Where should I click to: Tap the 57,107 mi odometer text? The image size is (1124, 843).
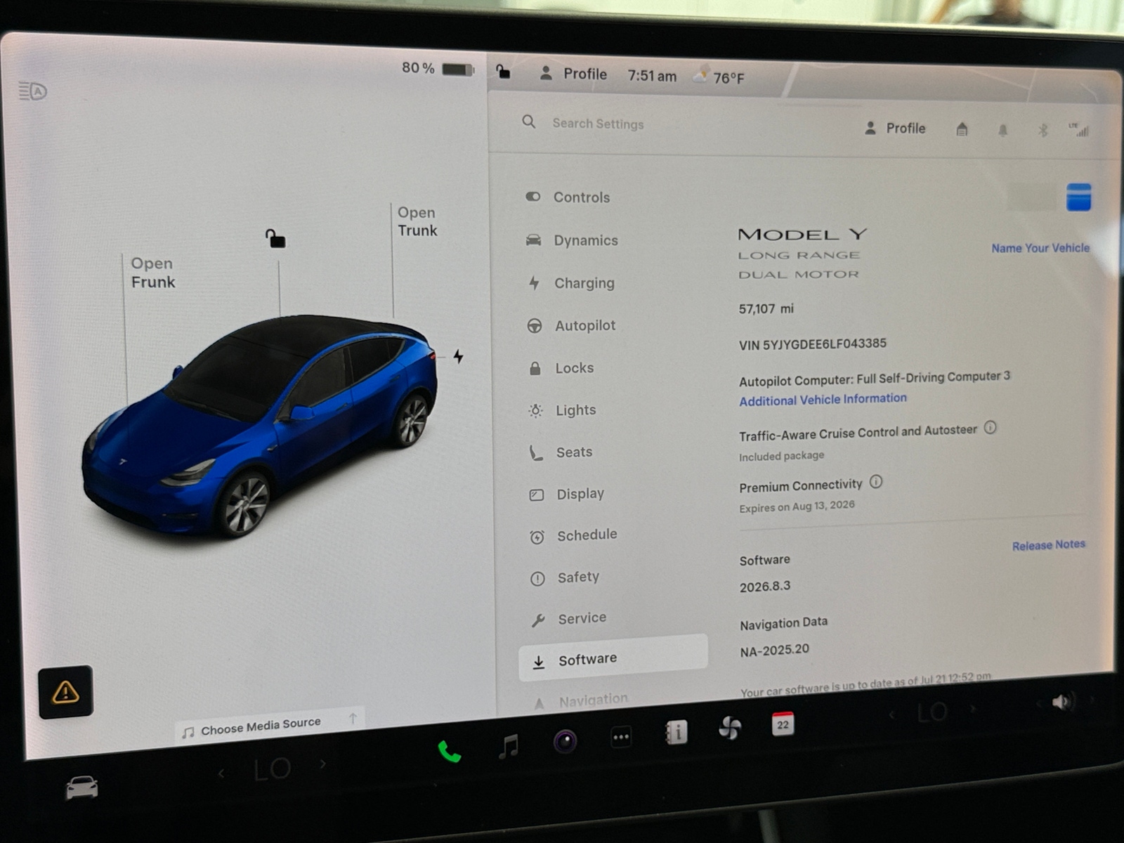click(x=766, y=309)
